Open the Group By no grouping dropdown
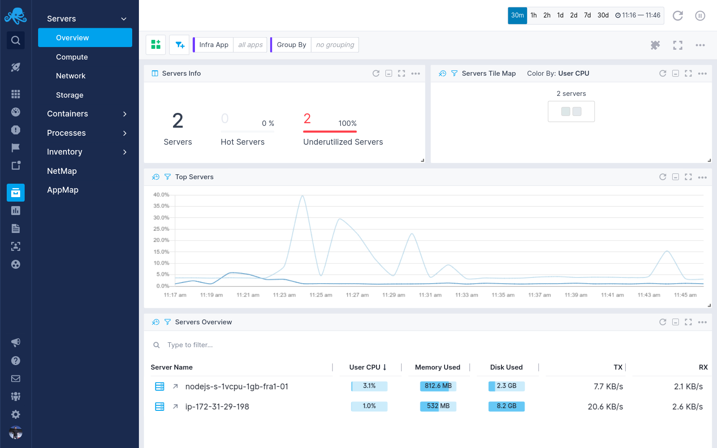 pos(335,45)
